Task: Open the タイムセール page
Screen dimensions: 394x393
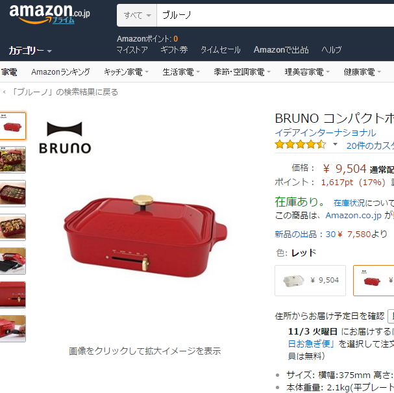Action: tap(221, 50)
